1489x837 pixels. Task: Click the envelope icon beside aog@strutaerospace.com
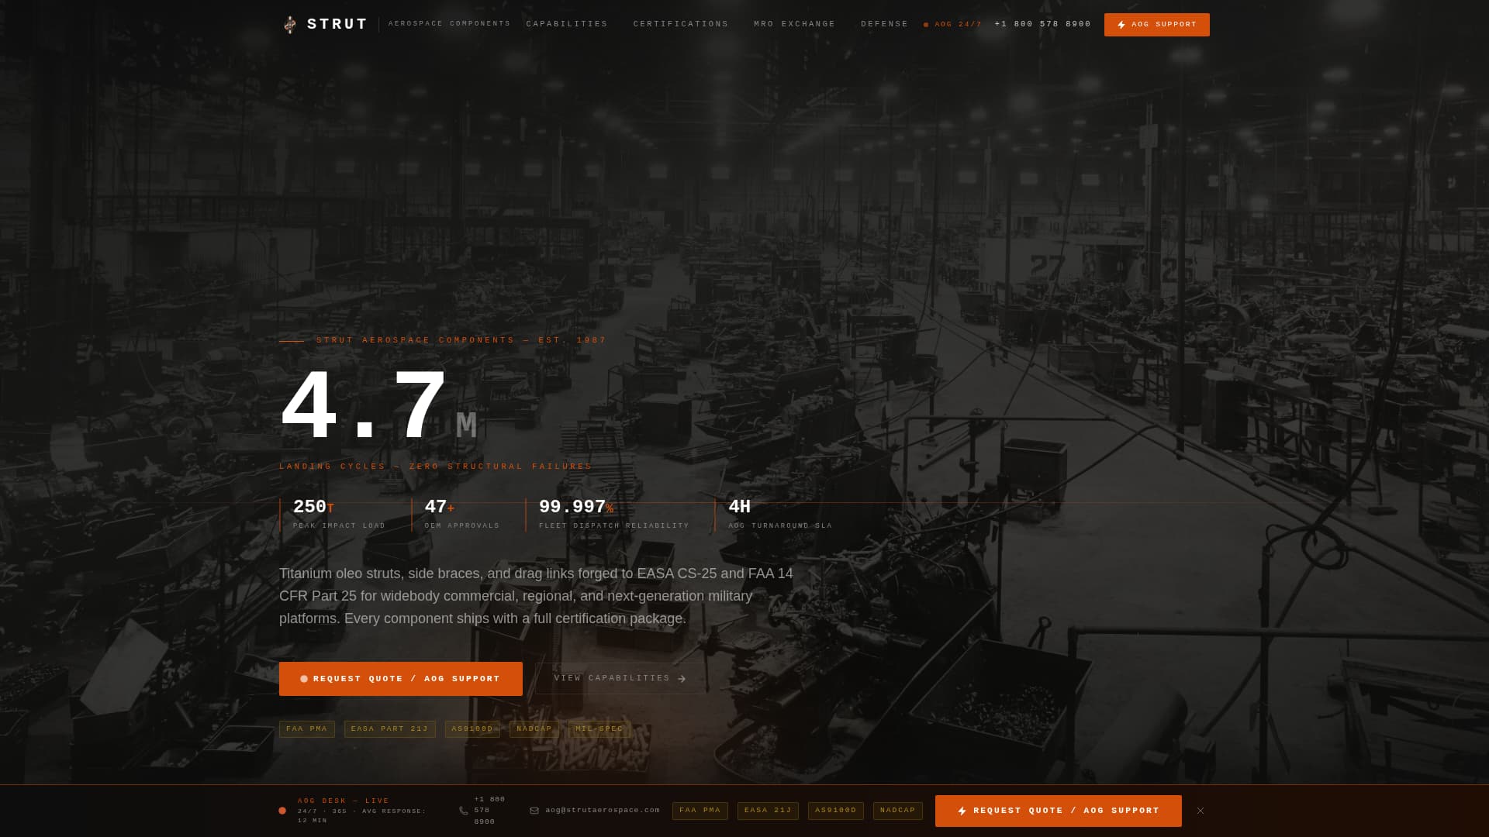[x=534, y=811]
